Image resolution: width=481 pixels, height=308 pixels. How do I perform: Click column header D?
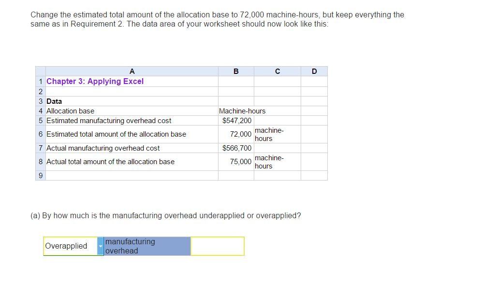pos(314,71)
